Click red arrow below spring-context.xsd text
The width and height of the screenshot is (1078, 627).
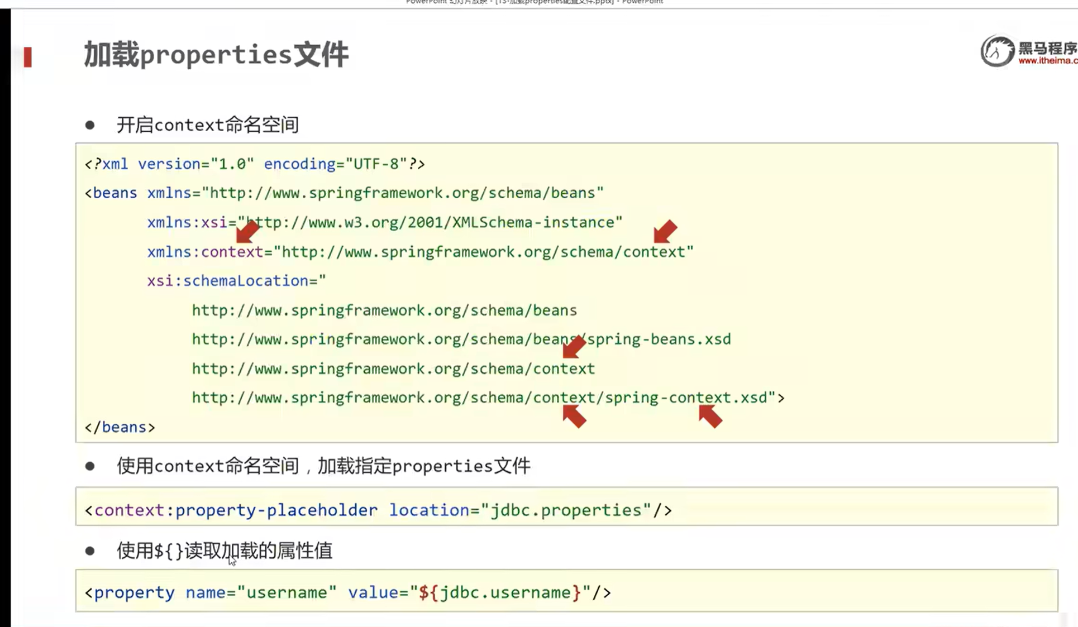(x=710, y=416)
